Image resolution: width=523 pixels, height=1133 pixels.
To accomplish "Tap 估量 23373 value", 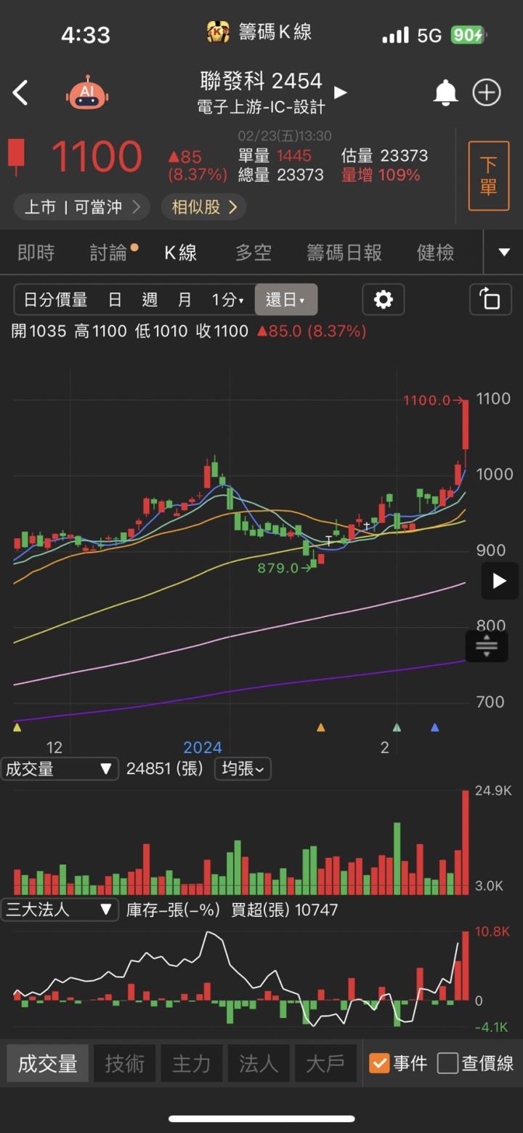I will click(x=384, y=155).
